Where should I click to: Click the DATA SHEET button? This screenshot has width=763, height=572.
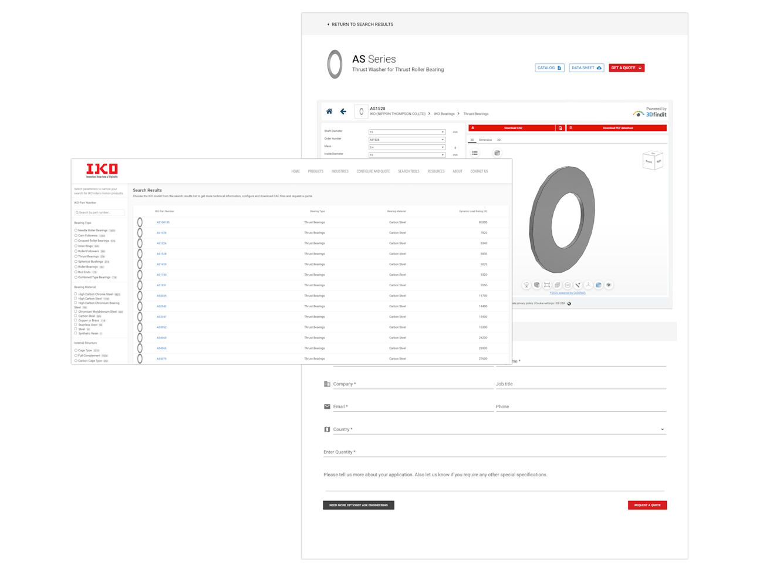tap(586, 68)
